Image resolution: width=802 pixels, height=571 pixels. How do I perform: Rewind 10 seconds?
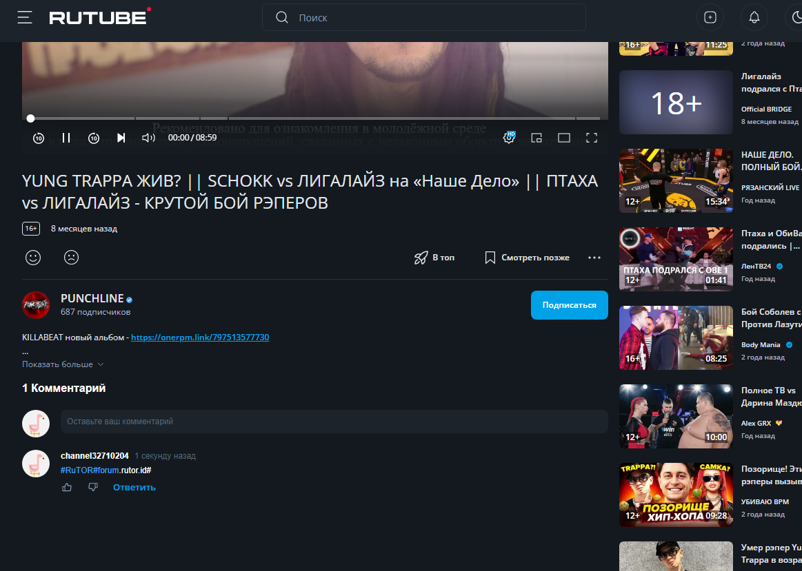pos(39,138)
